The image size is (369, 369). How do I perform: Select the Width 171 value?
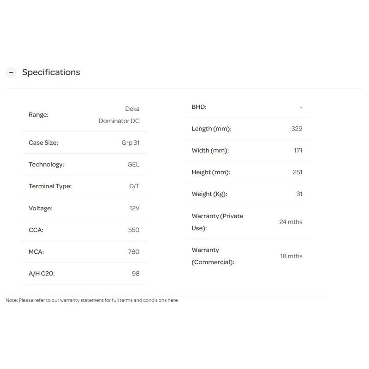(298, 150)
